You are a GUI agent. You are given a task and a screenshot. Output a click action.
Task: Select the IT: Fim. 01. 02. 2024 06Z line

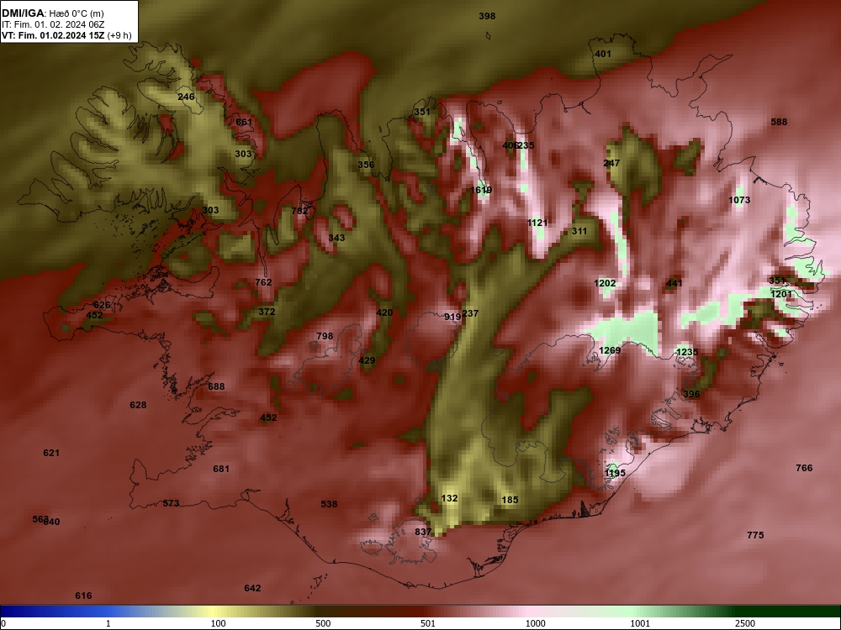pyautogui.click(x=52, y=24)
